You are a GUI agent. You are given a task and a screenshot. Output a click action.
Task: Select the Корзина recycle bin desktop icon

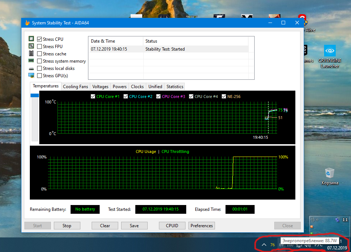330,177
